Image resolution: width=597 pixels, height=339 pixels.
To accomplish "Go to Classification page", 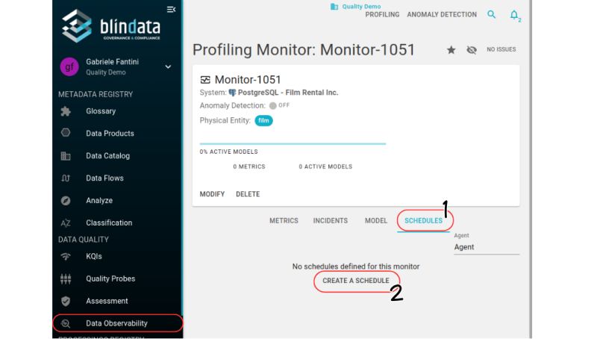I will pos(109,223).
